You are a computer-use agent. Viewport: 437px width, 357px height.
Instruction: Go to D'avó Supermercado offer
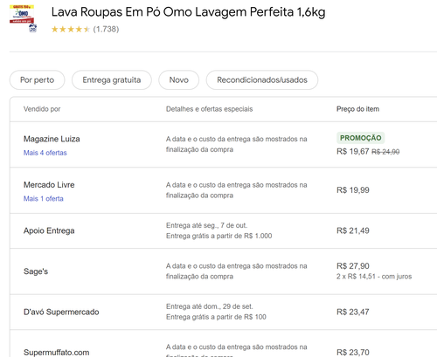point(61,312)
